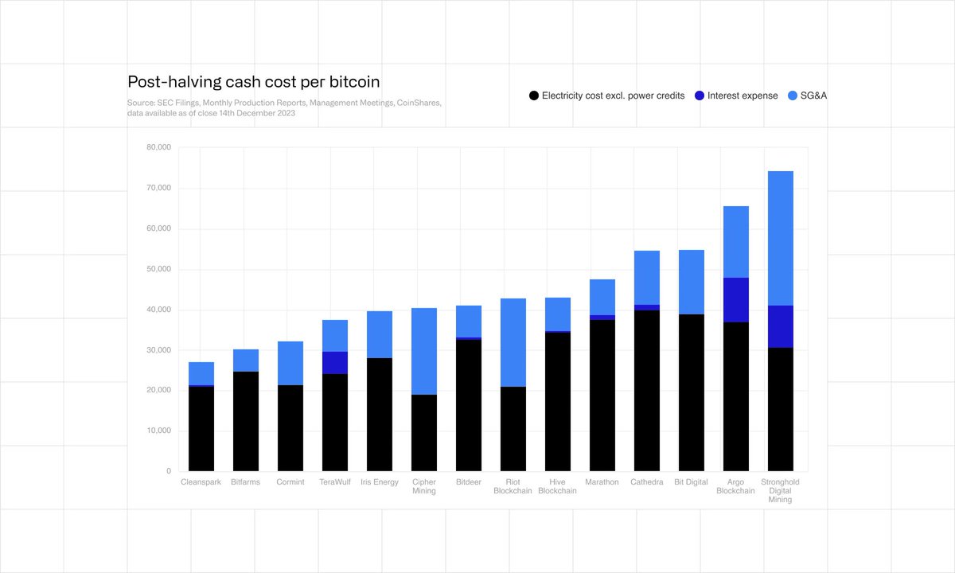Click Argo Blockchain's black electricity segment
The width and height of the screenshot is (955, 573).
[736, 396]
